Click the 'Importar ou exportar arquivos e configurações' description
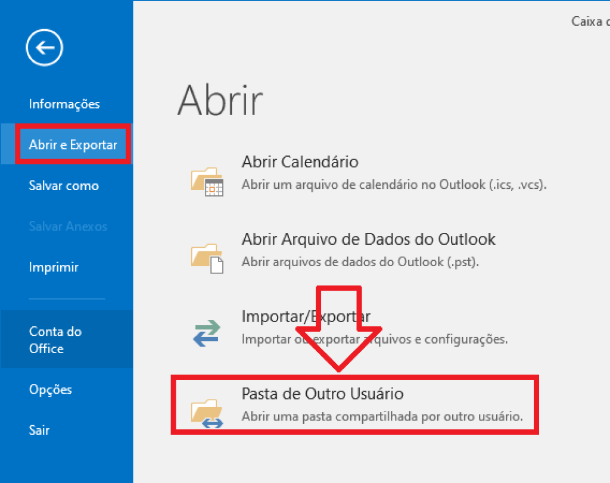 [x=375, y=339]
